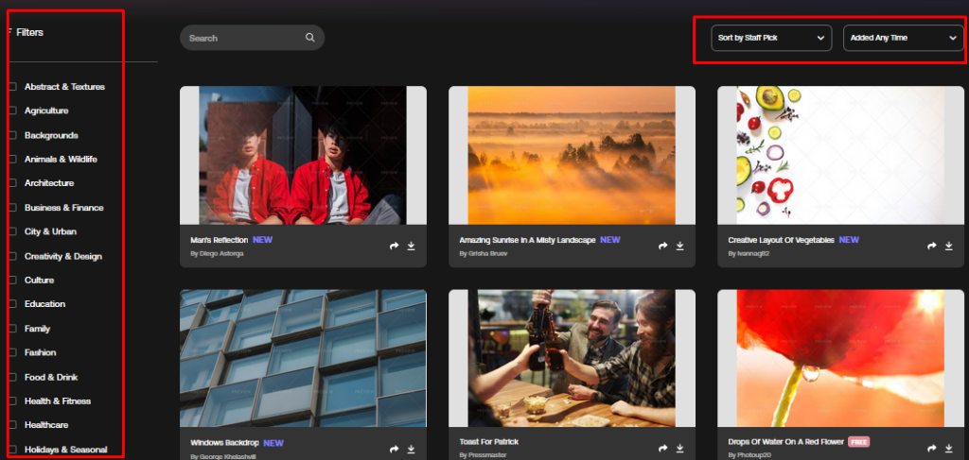This screenshot has width=969, height=460.
Task: Open the Toast For Patrick thumbnail
Action: point(572,358)
